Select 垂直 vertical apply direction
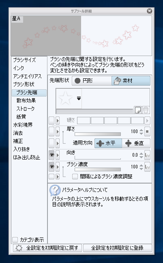The height and width of the screenshot is (263, 163). coord(136,143)
